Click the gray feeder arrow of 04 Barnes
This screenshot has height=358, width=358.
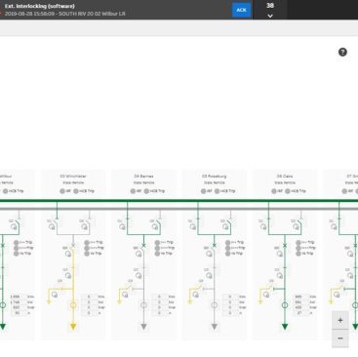(143, 326)
